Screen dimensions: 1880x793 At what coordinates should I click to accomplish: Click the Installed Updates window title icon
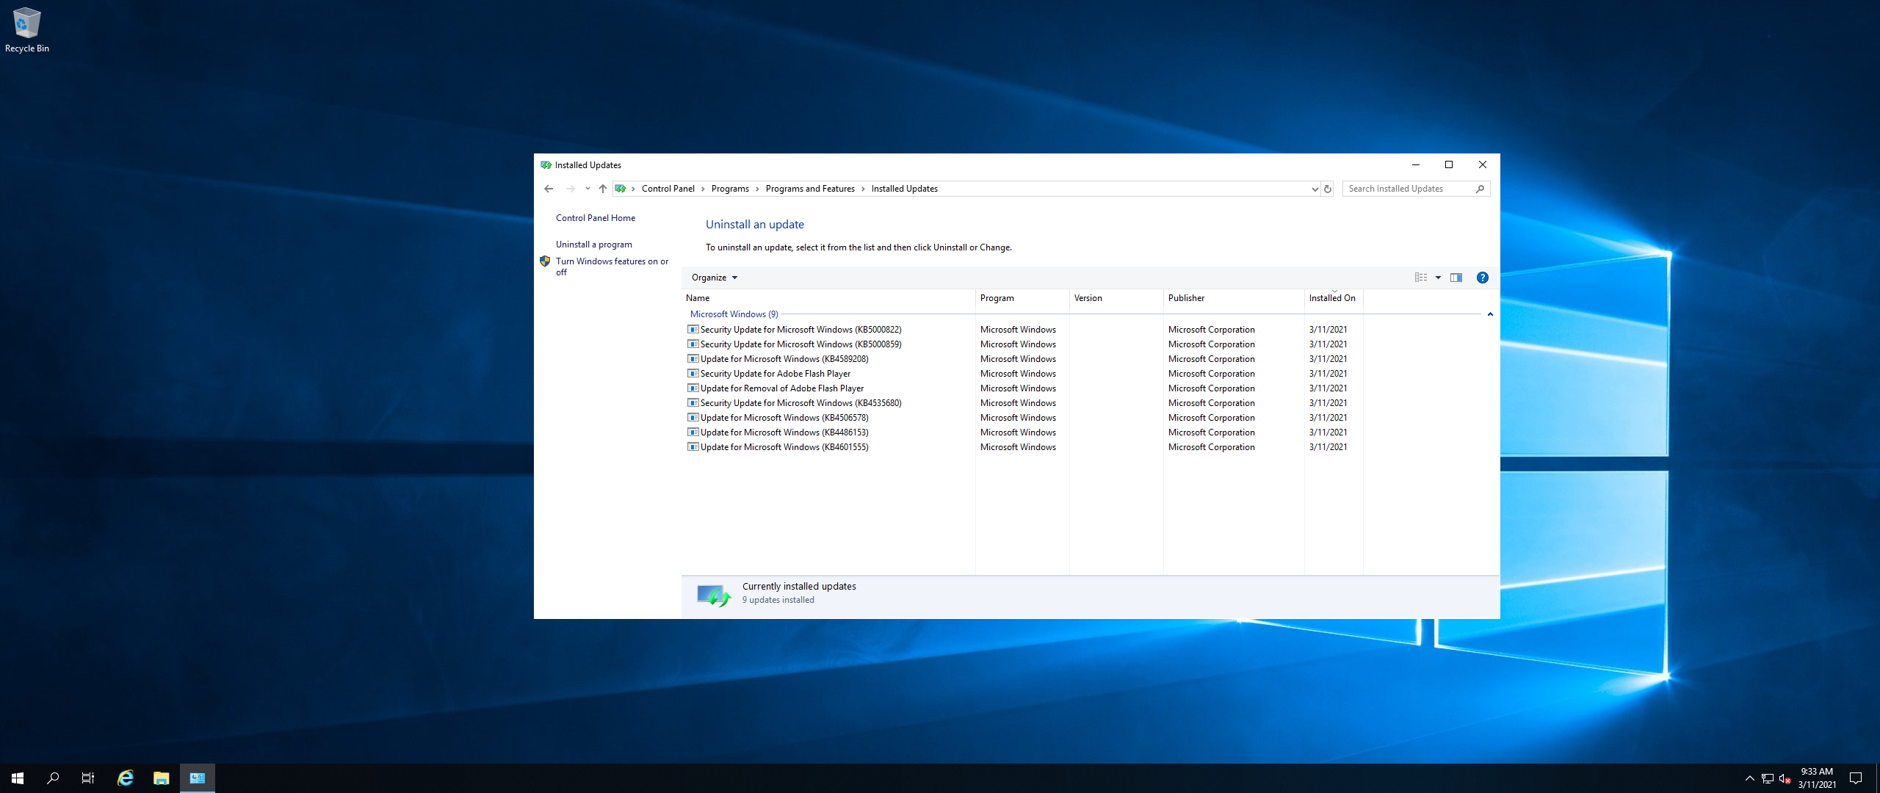coord(546,165)
